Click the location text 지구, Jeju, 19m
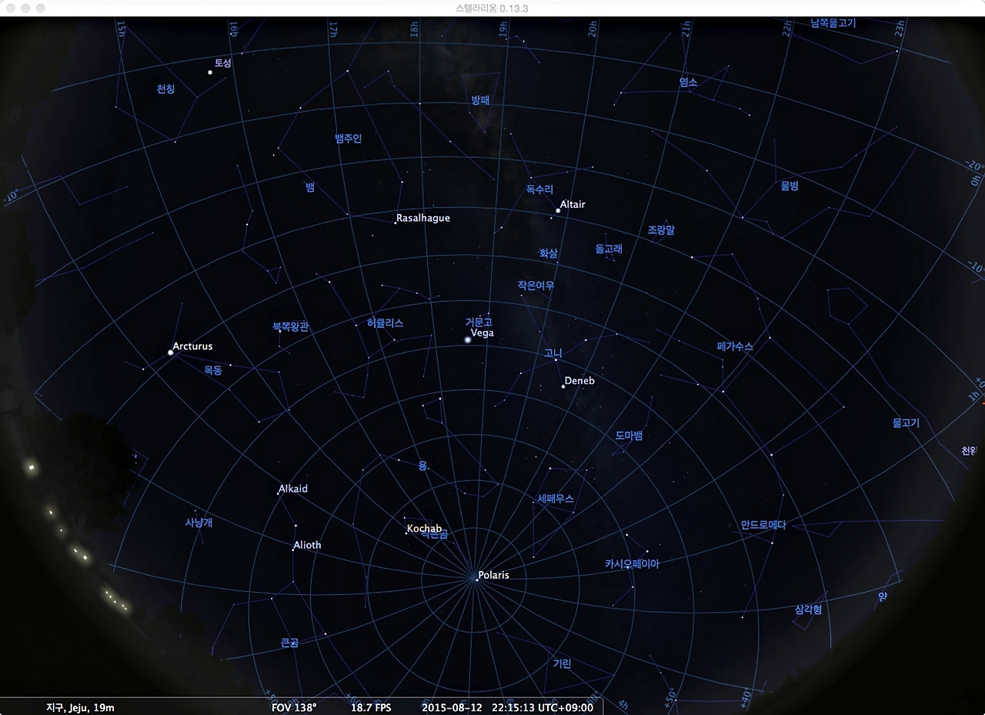This screenshot has width=985, height=715. tap(80, 707)
